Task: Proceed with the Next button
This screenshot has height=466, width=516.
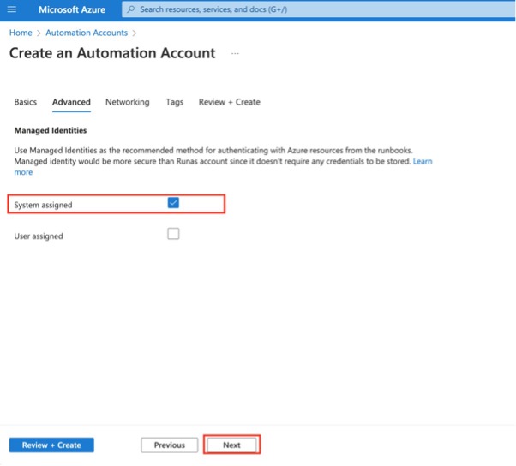Action: coord(231,445)
